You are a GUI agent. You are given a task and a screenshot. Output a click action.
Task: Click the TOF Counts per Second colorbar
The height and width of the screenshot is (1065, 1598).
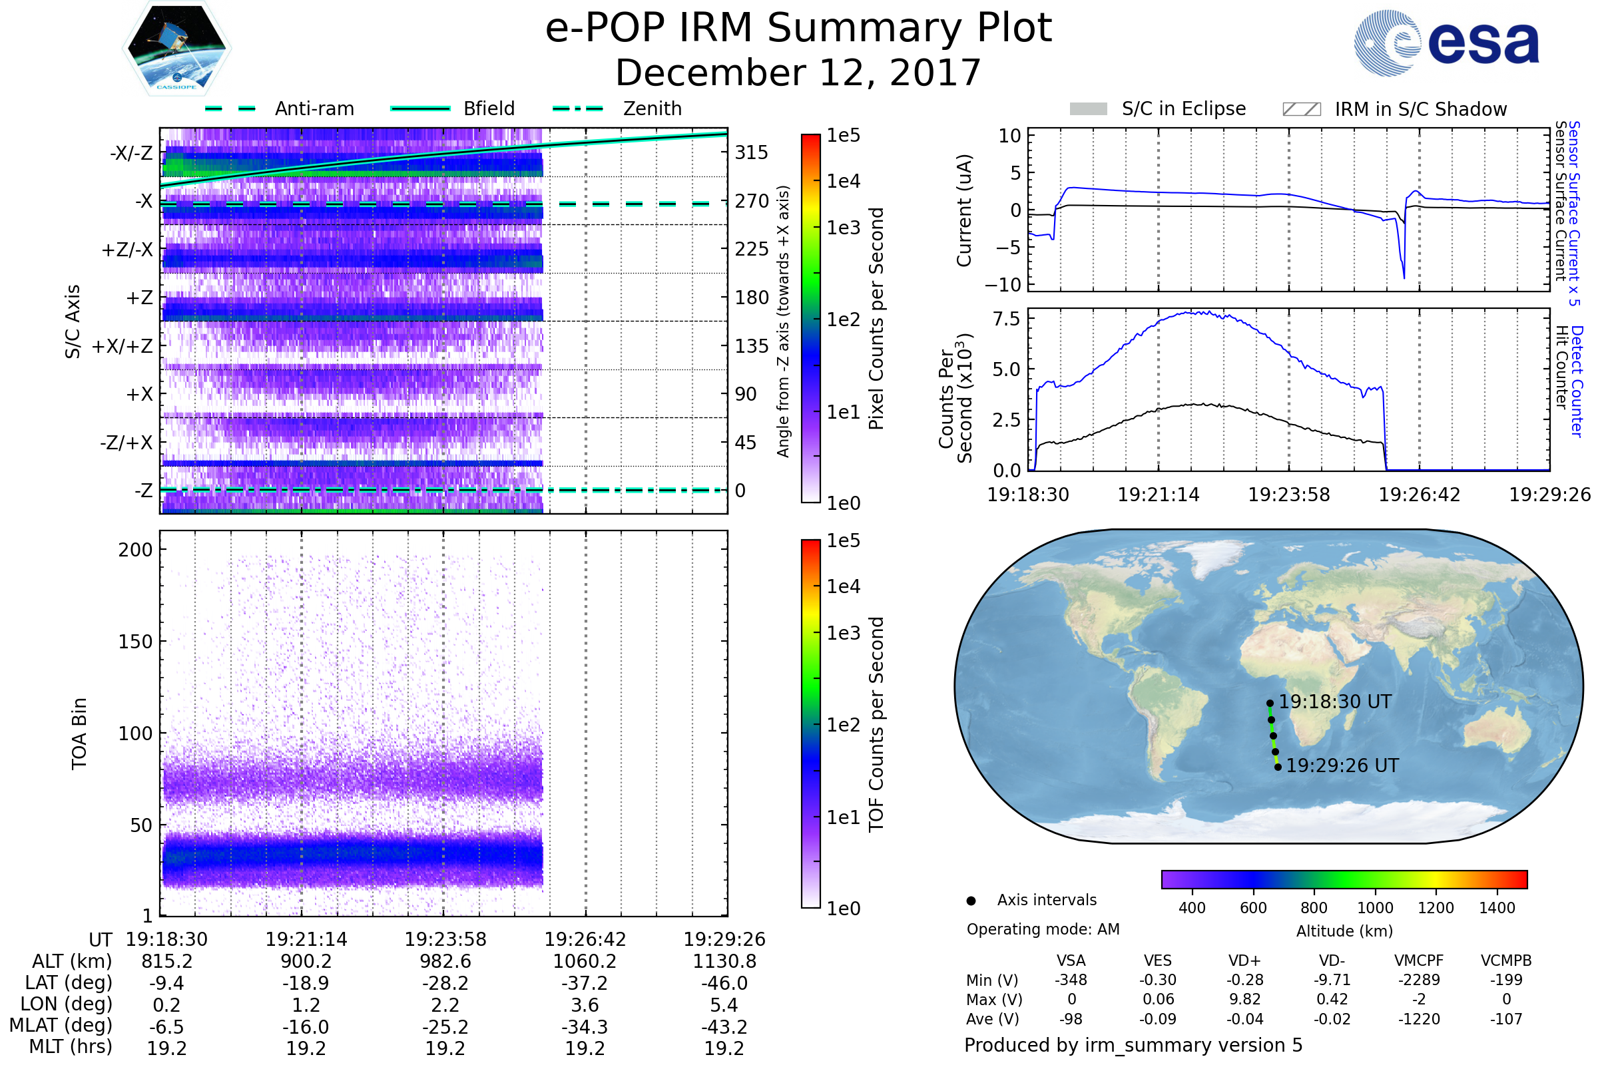coord(810,724)
